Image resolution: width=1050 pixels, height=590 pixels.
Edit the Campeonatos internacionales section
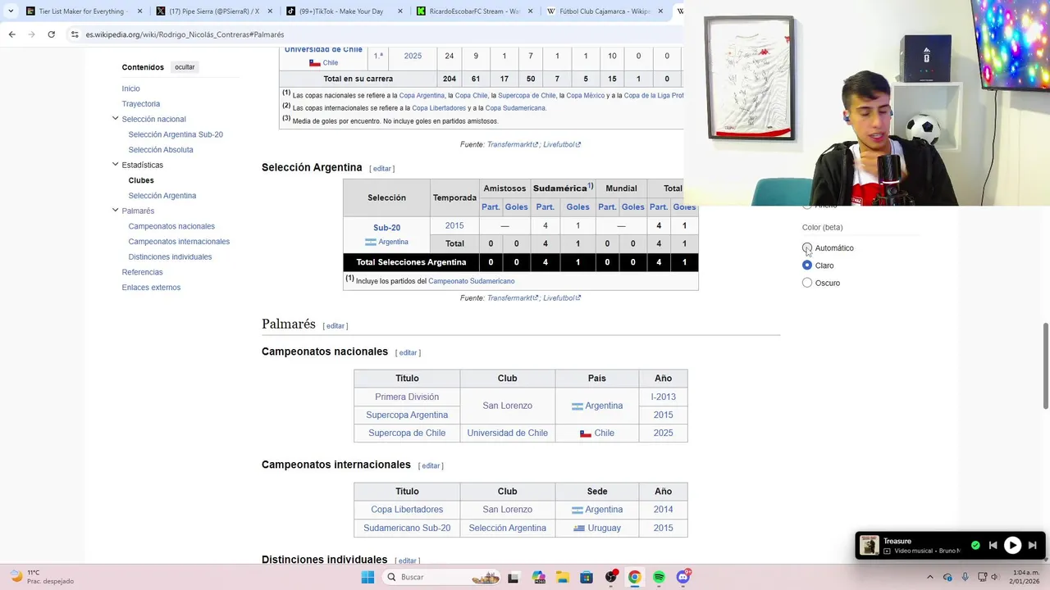pos(431,466)
